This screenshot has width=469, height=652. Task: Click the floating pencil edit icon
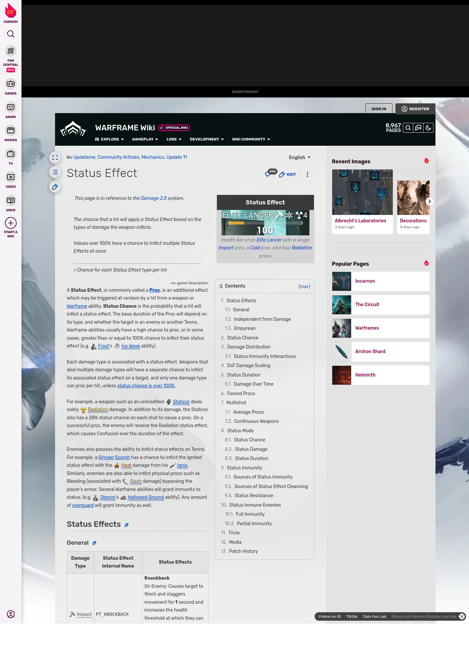[55, 187]
